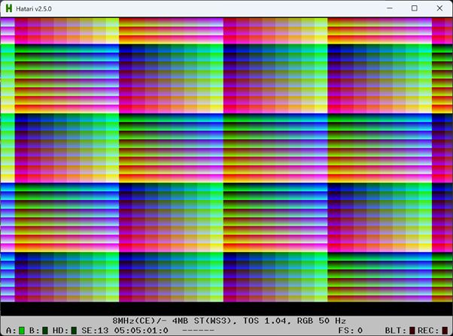Click the green Hatari icon in title bar
The width and height of the screenshot is (453, 336).
point(8,8)
